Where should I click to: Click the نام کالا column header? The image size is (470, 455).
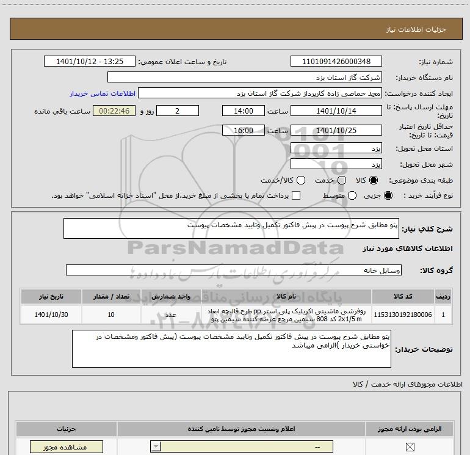point(286,296)
